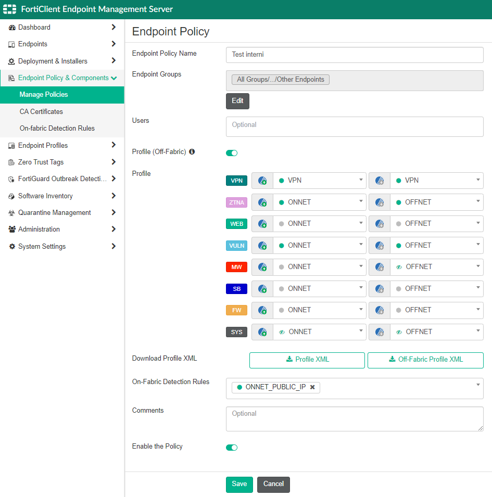This screenshot has width=492, height=497.
Task: Open the On-Fabric Detection Rules dropdown arrow
Action: [478, 385]
